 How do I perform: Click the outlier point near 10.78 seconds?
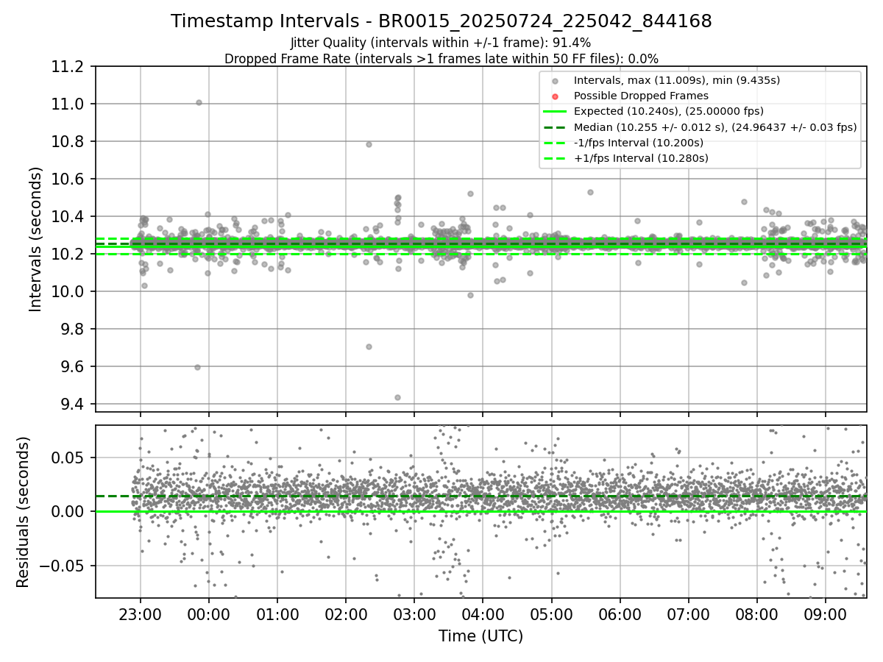coord(369,144)
